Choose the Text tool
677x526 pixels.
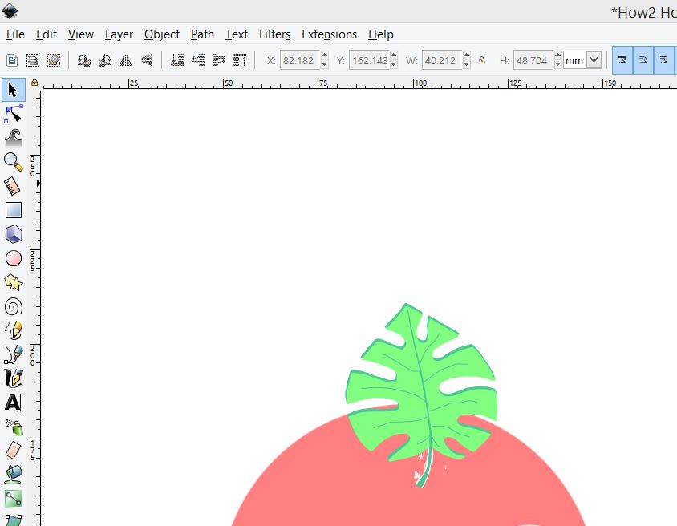(13, 403)
